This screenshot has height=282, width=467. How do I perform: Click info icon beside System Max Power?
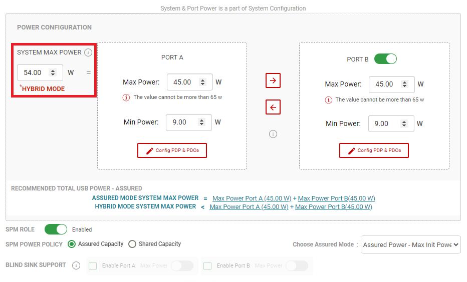tap(88, 52)
